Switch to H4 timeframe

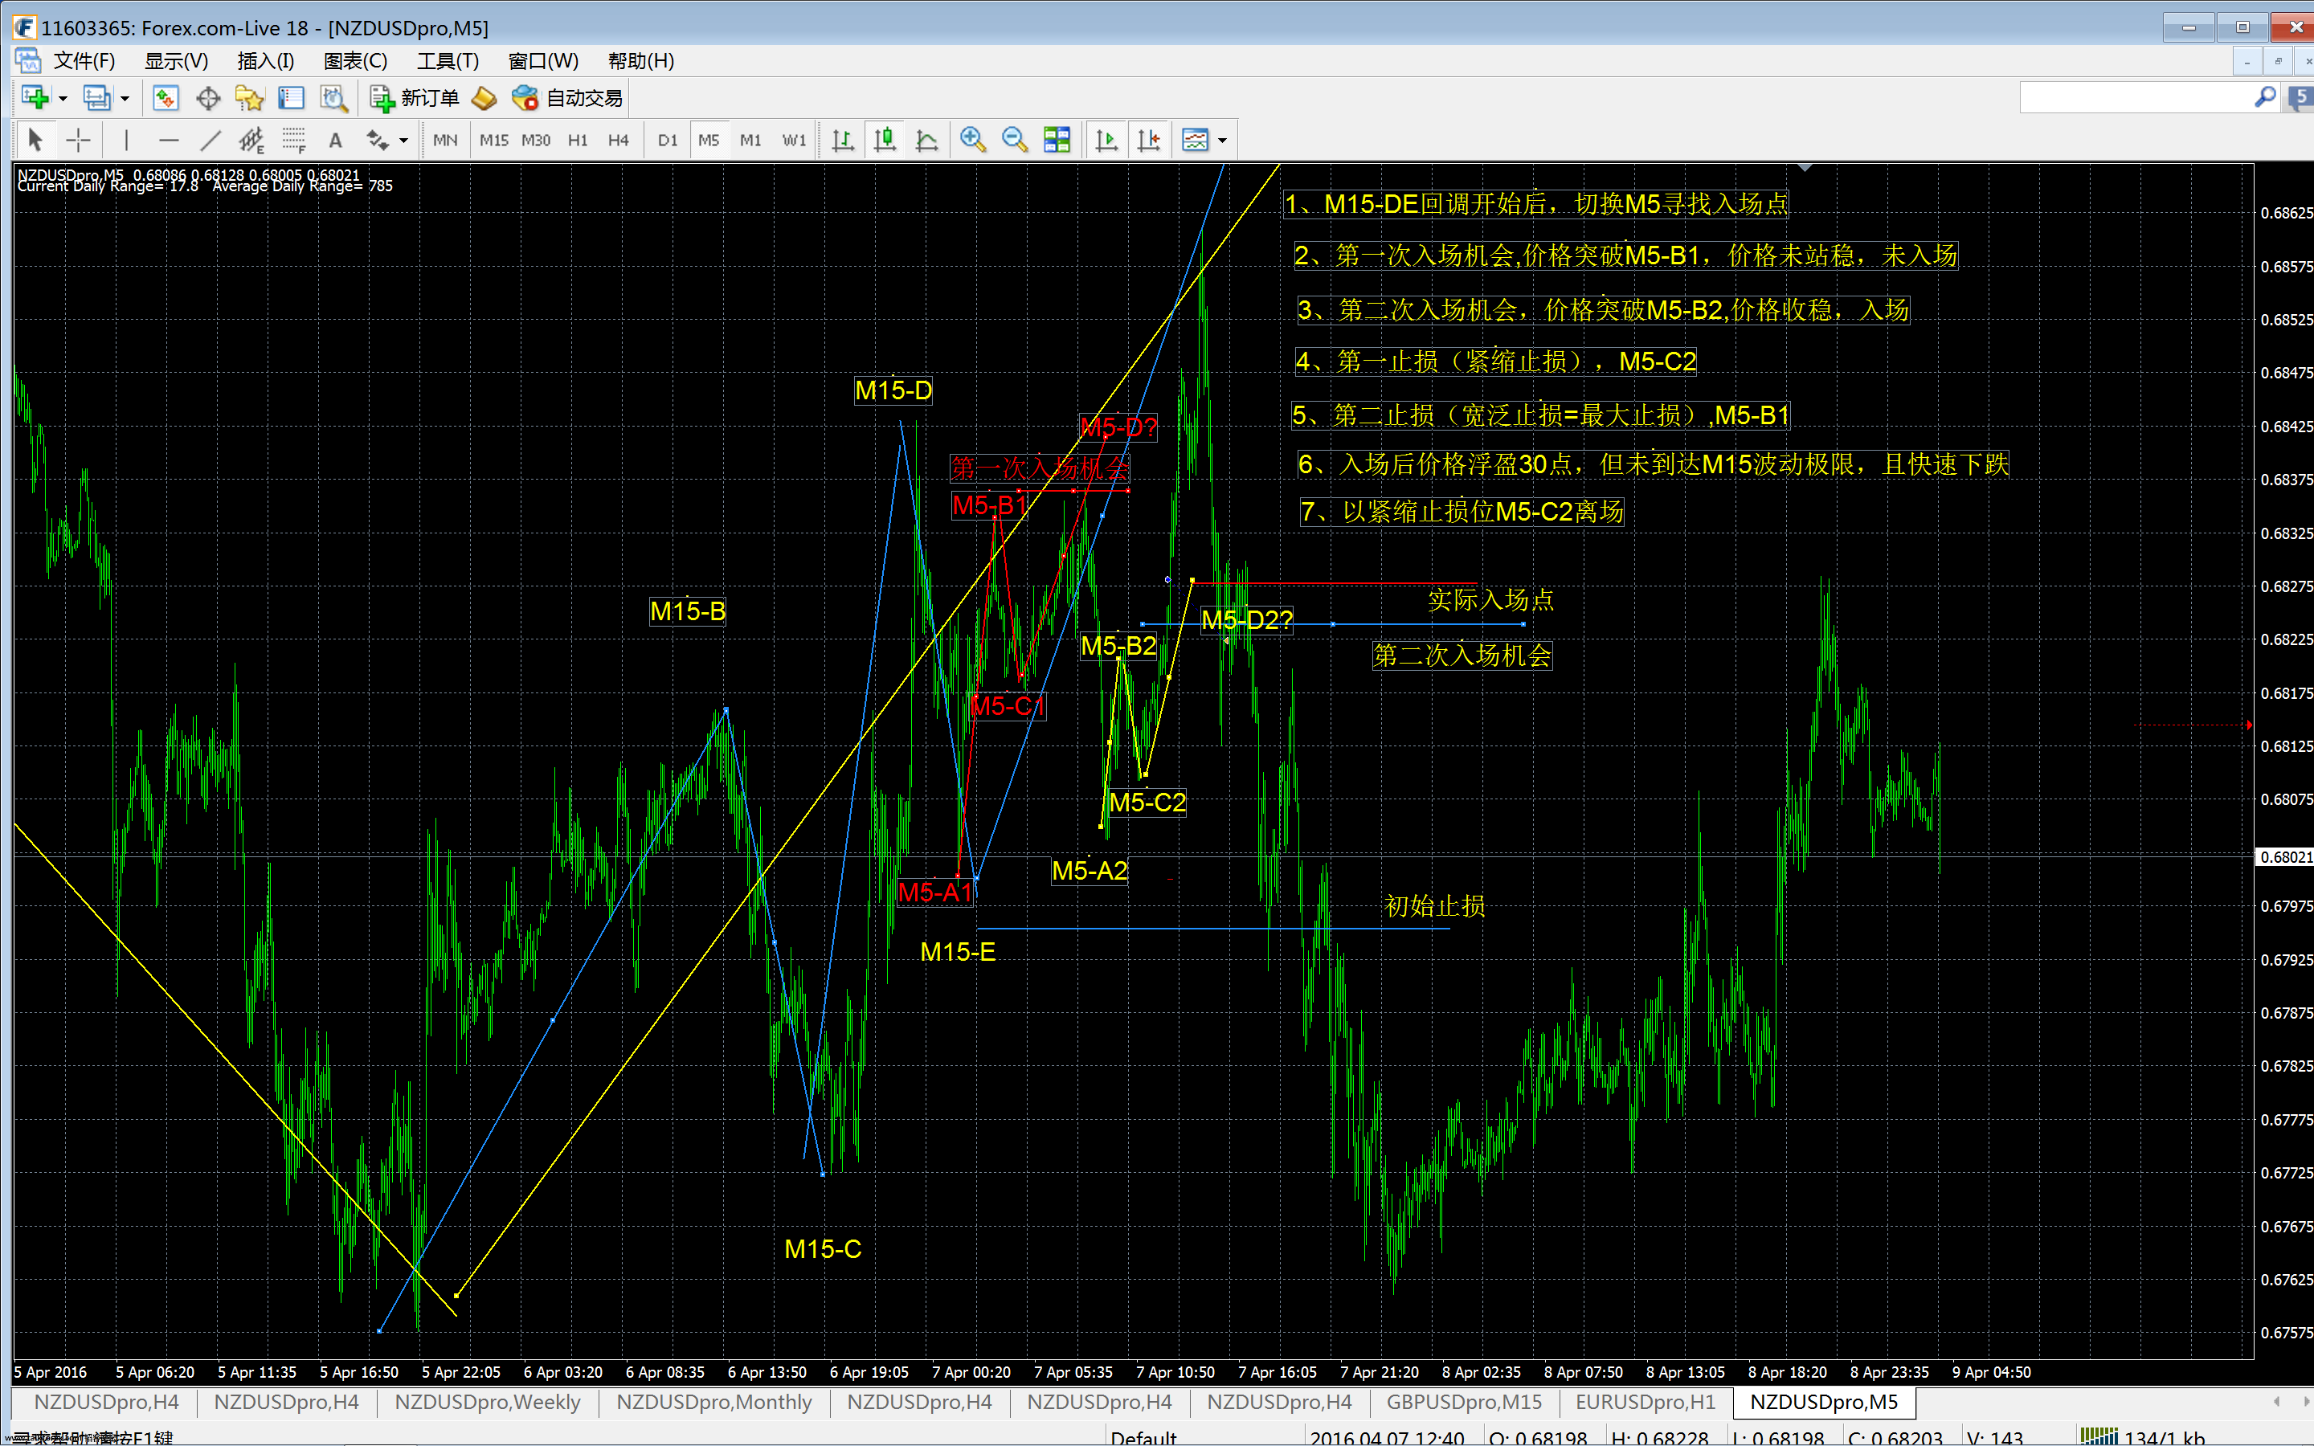tap(619, 141)
